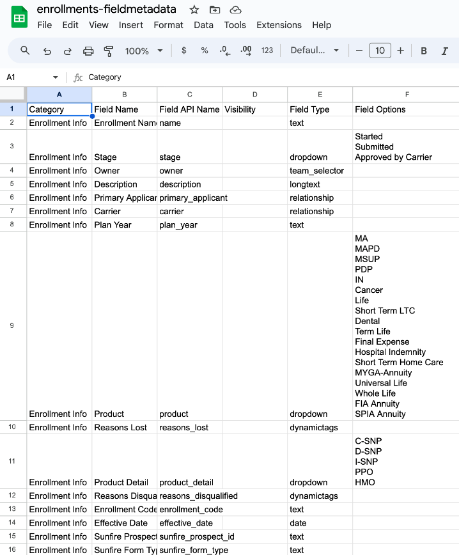
Task: Open the Tools menu
Action: click(x=235, y=25)
